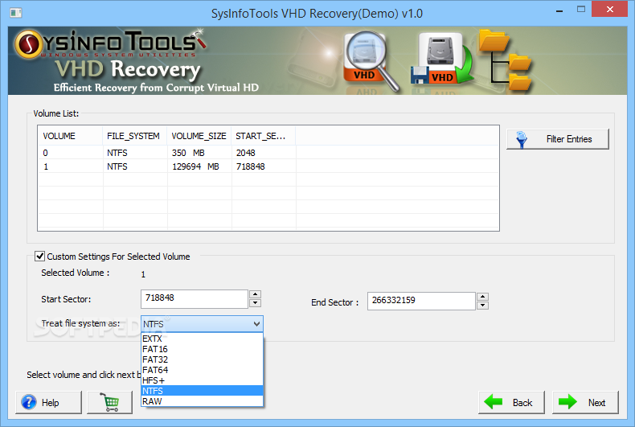Screen dimensions: 635x427
Task: Click the VHD save disk icon in banner
Action: [x=441, y=60]
